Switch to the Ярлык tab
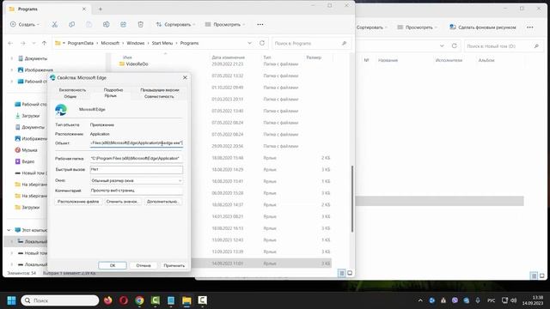This screenshot has width=550, height=309. (x=111, y=95)
